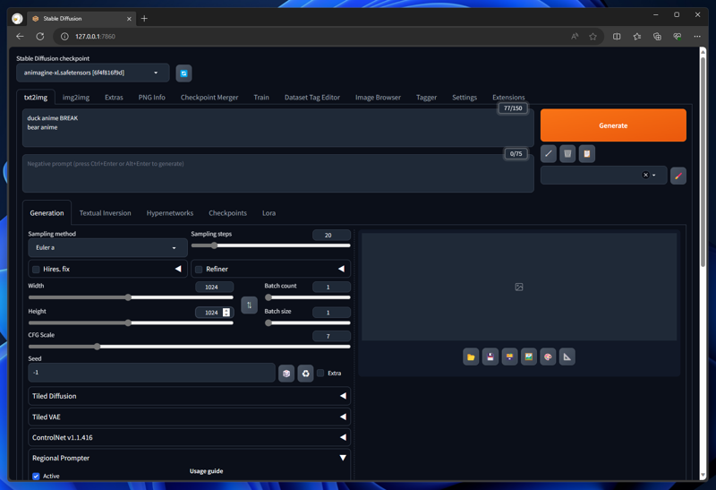
Task: Expand the Refiner section arrow
Action: [x=341, y=269]
